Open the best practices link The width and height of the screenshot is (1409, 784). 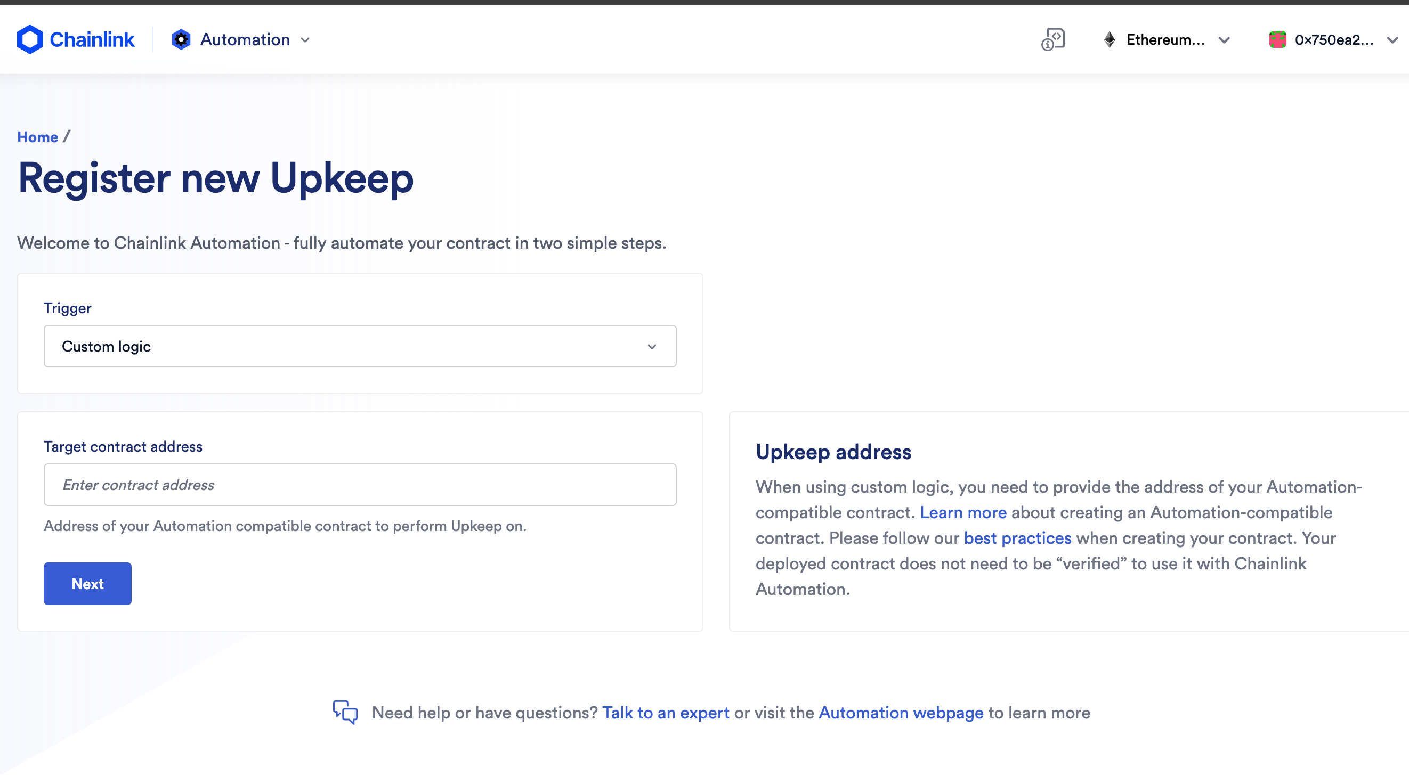[x=1017, y=538]
